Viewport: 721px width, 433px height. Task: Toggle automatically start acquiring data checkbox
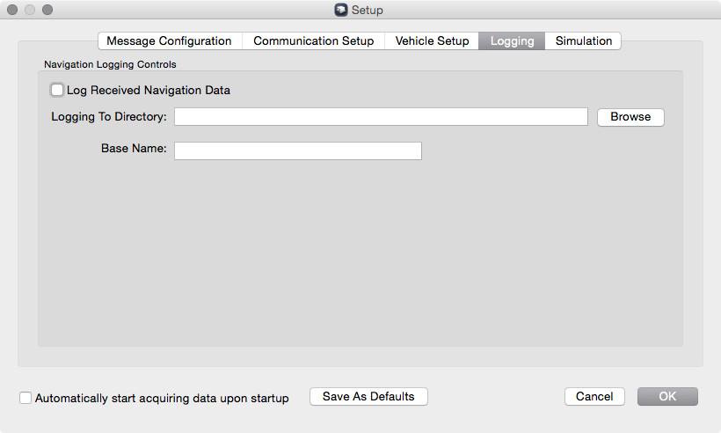[26, 398]
